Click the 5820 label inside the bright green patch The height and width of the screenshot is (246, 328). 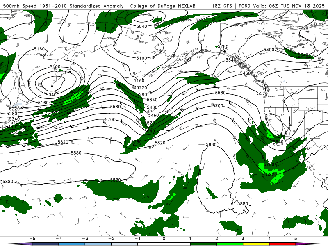click(271, 175)
